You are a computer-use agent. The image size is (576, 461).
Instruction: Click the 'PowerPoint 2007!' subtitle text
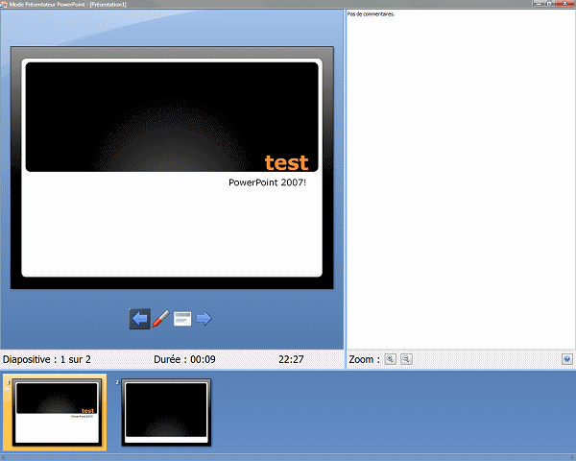(x=267, y=182)
